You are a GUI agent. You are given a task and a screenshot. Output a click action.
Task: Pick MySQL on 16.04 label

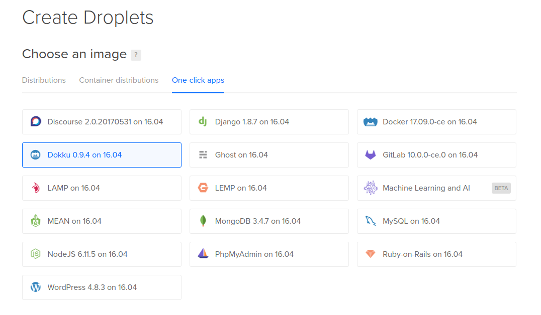411,221
